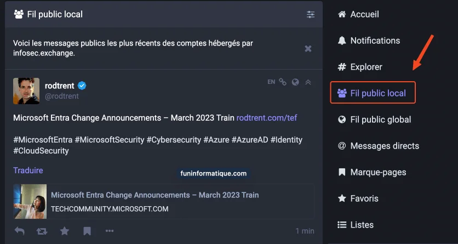Open Favoris from the sidebar
458x244 pixels.
pyautogui.click(x=364, y=198)
